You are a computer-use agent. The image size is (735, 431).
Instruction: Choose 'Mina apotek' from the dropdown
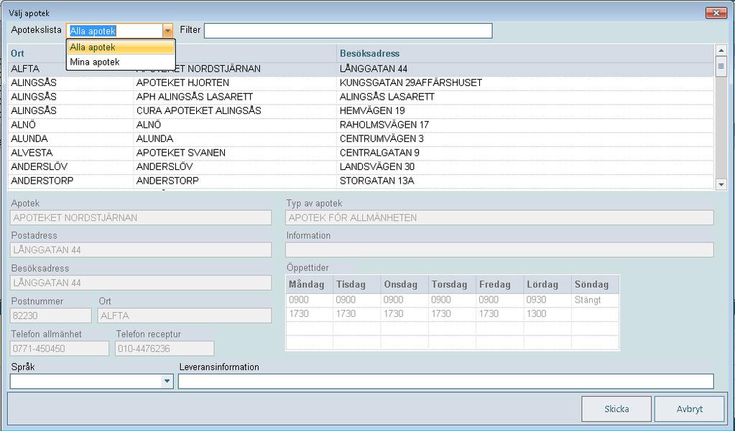coord(121,62)
